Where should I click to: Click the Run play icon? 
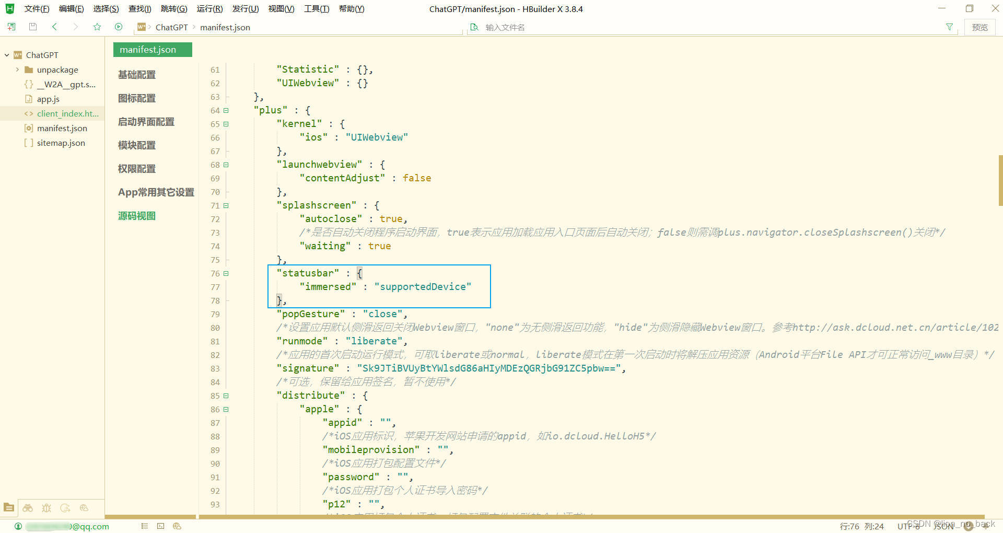[119, 27]
